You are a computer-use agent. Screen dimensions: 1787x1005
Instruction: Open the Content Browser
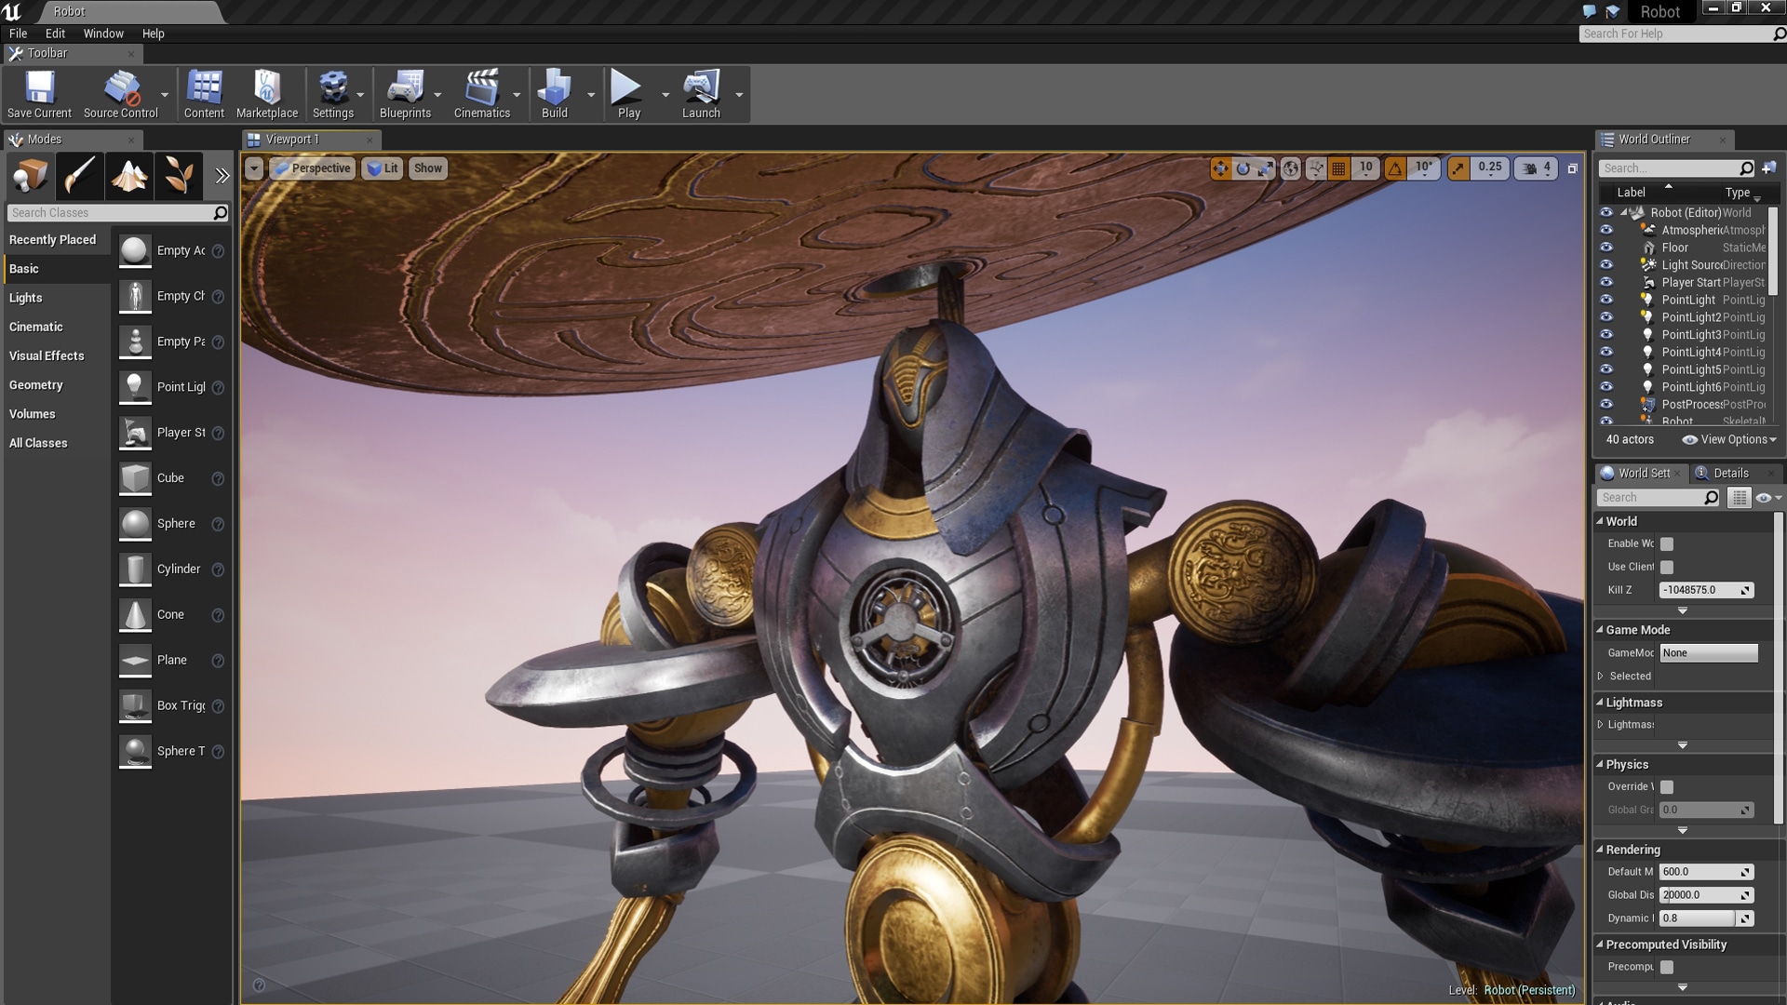click(x=204, y=93)
